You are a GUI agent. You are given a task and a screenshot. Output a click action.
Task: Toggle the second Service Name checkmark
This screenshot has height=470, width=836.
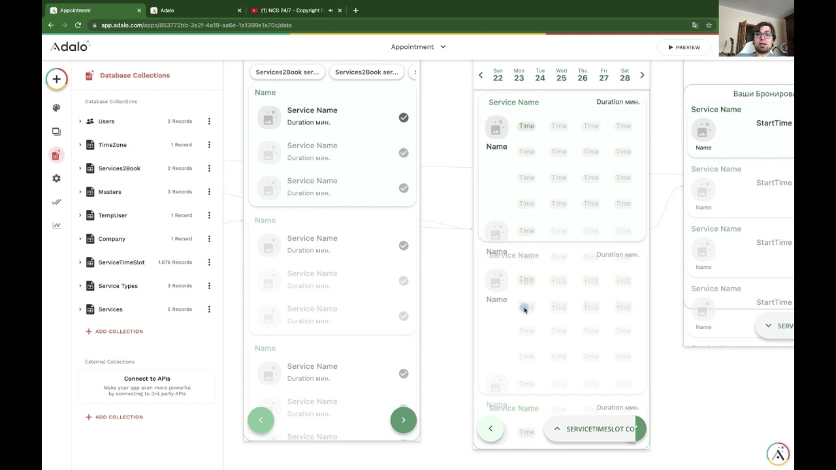coord(404,153)
